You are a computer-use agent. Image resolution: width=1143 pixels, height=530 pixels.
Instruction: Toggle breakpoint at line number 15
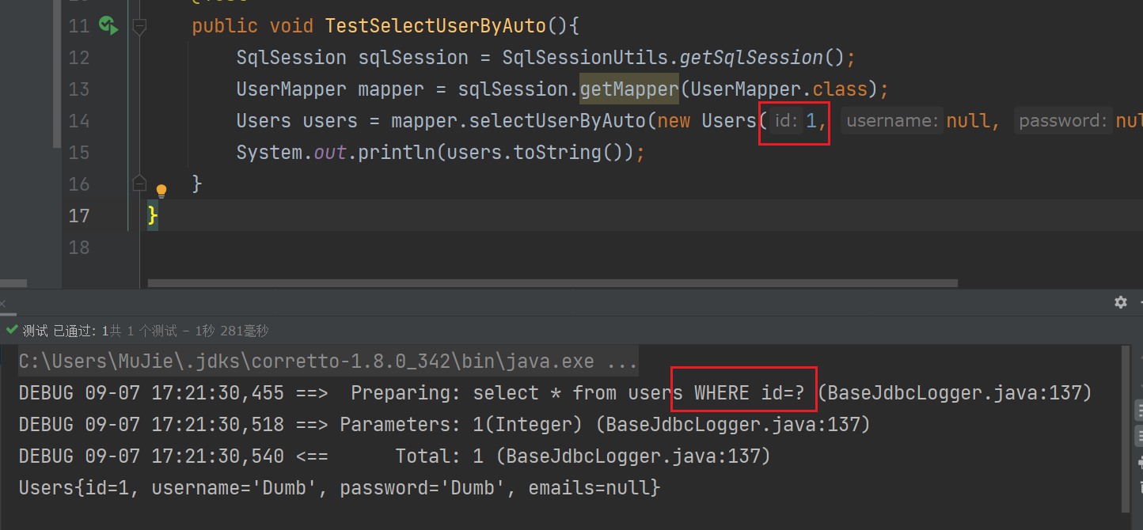79,153
